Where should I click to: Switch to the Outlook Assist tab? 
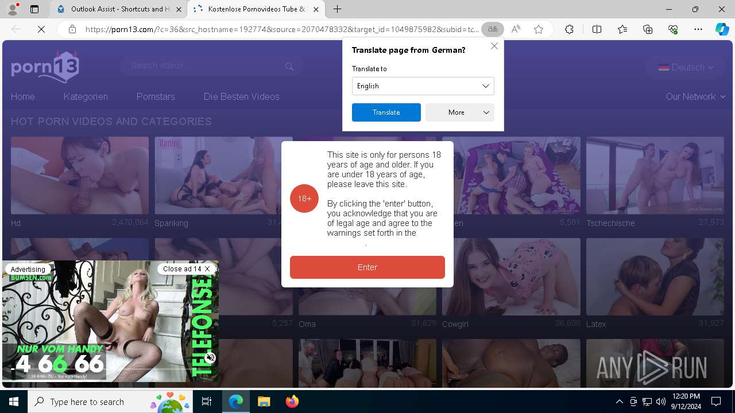pos(118,9)
